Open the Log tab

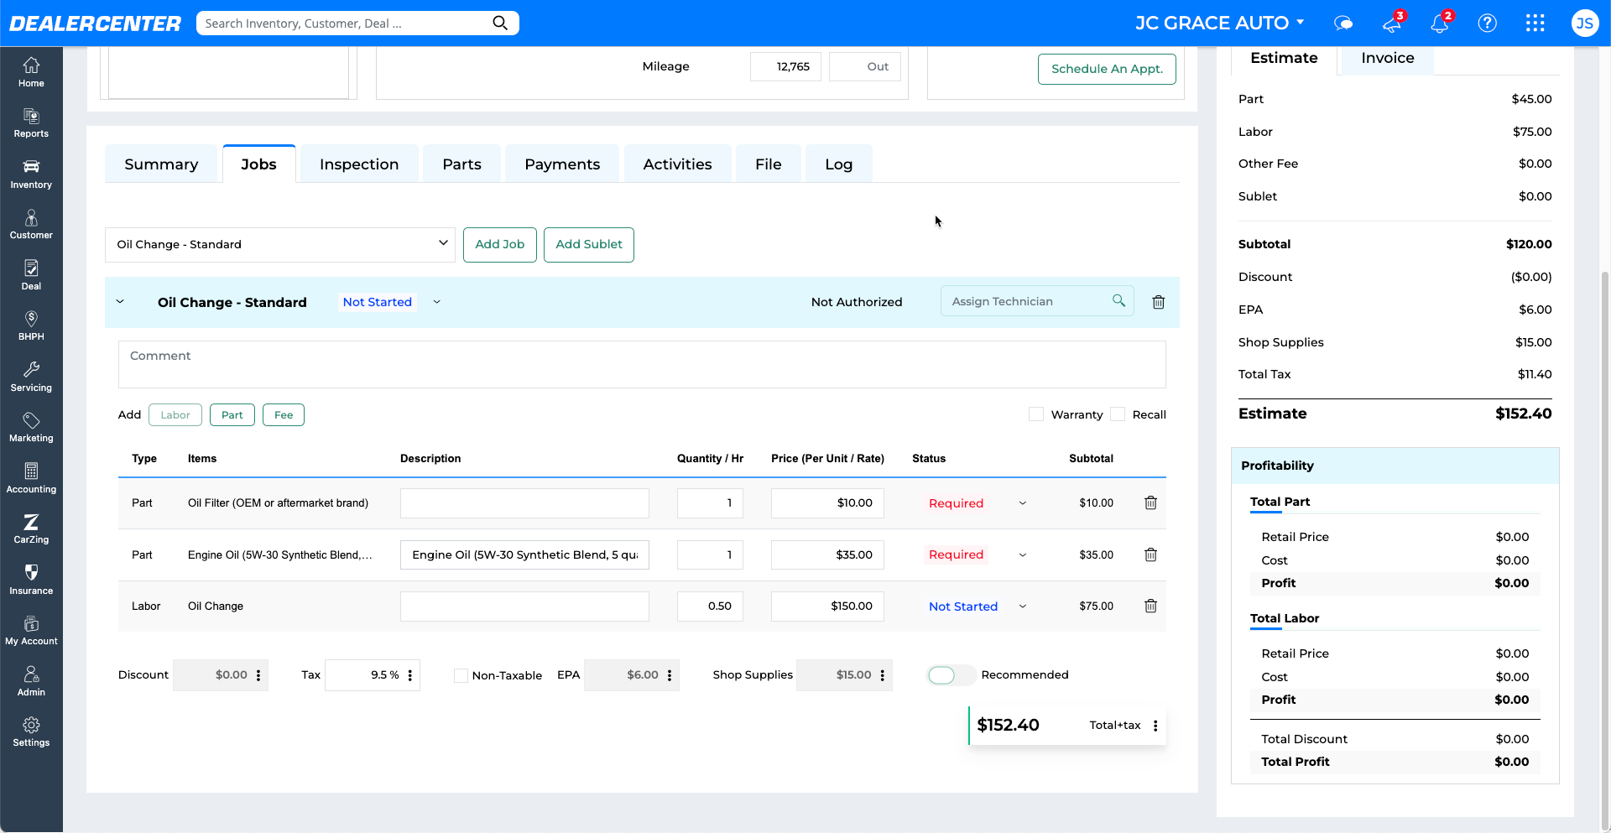pyautogui.click(x=839, y=164)
